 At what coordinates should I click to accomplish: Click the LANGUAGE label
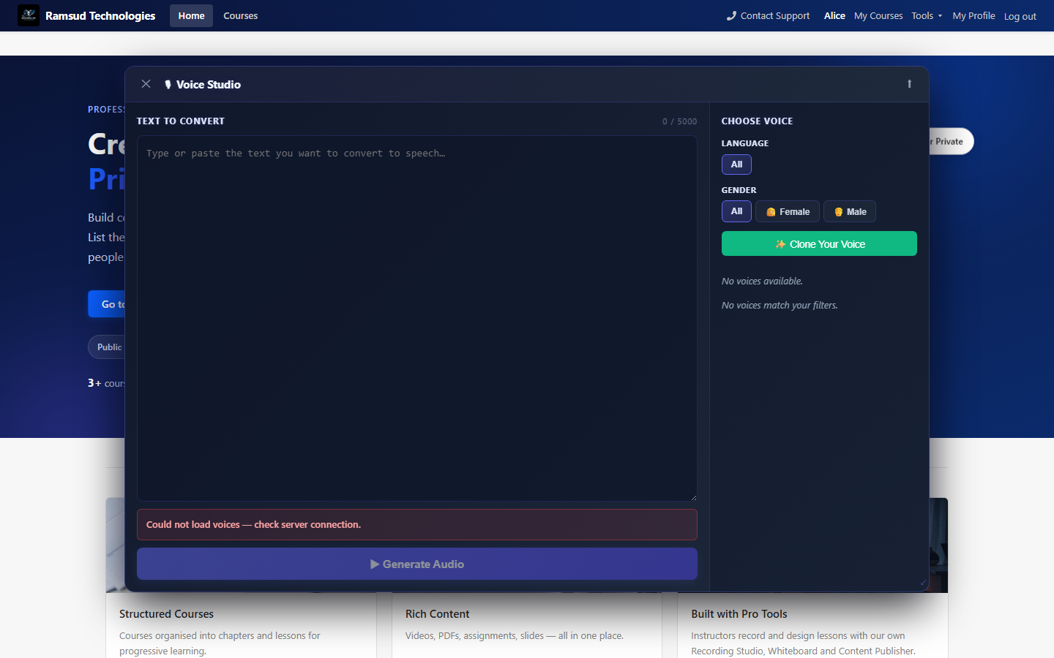click(x=745, y=143)
